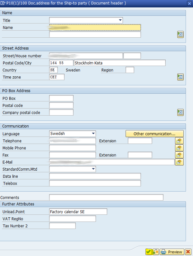Expand the StandardComm.Mtd dropdown

[x=93, y=169]
